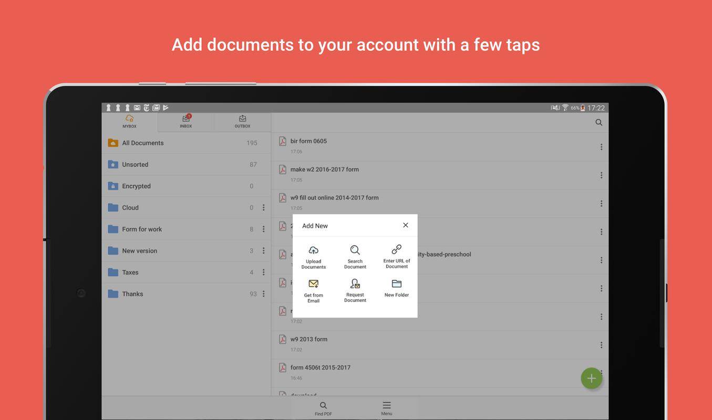
Task: Switch to MYBOX tab
Action: pyautogui.click(x=129, y=122)
